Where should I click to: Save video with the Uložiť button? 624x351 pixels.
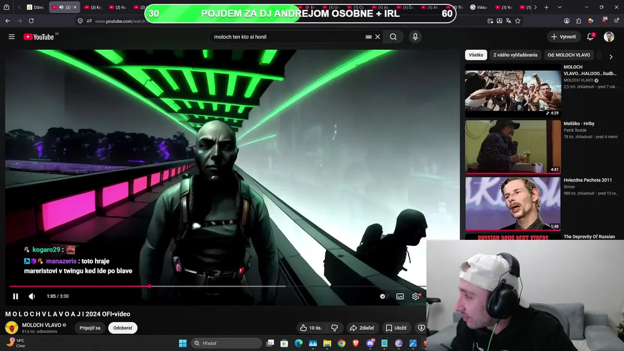[396, 328]
